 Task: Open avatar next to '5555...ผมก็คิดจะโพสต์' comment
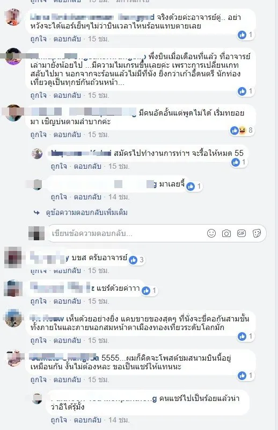(x=14, y=358)
